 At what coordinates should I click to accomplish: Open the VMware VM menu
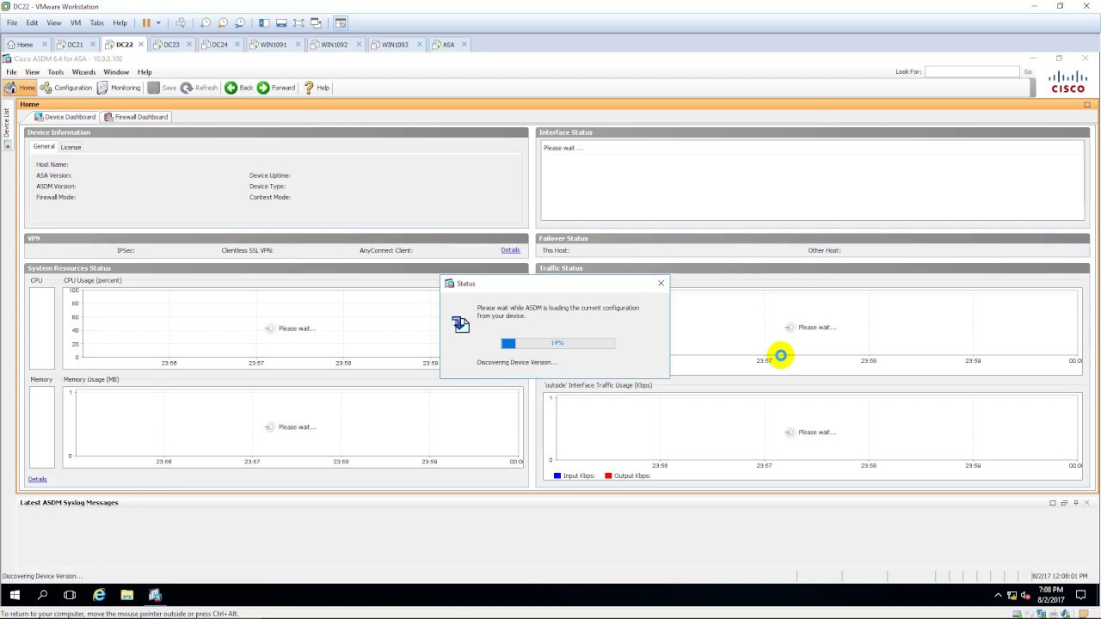click(x=76, y=22)
